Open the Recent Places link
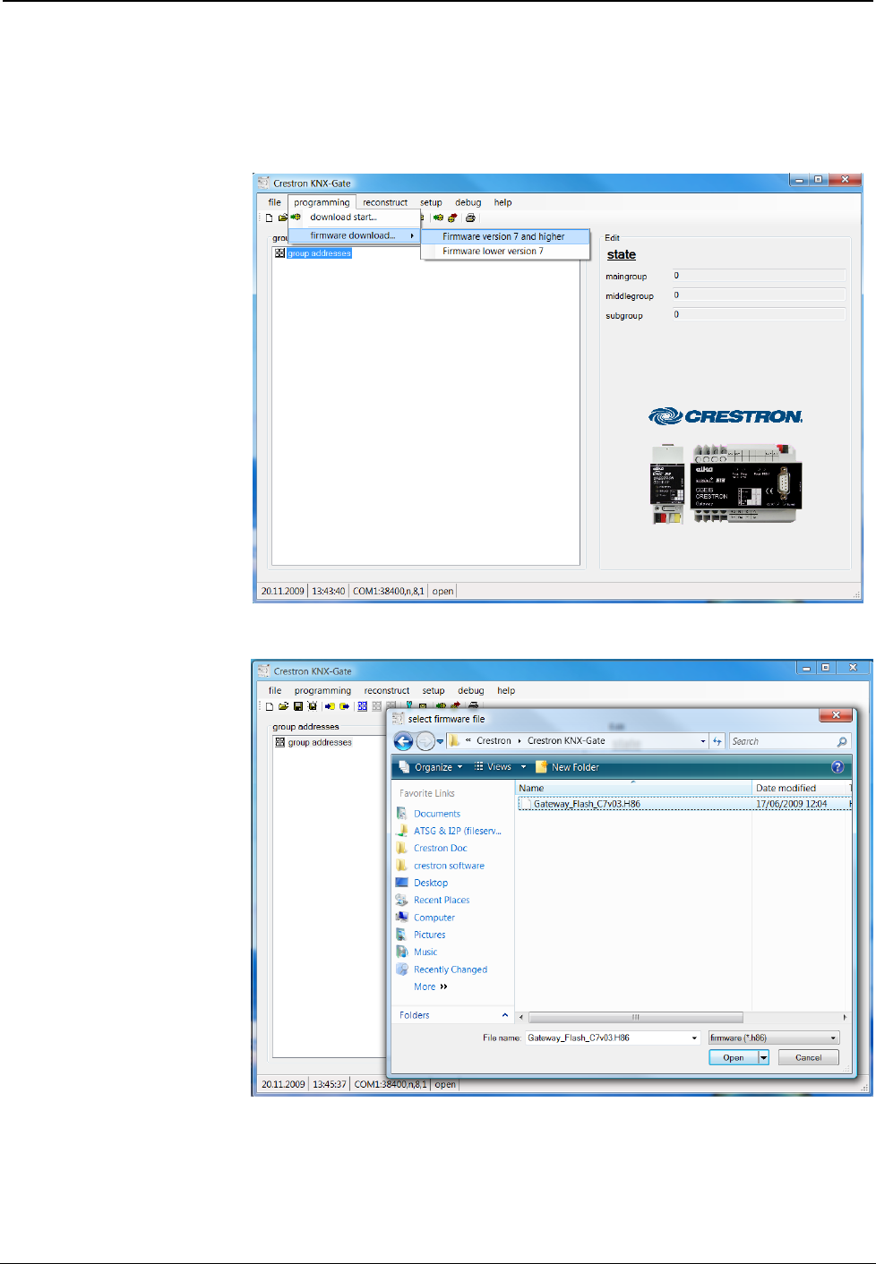The height and width of the screenshot is (1264, 876). [x=442, y=900]
